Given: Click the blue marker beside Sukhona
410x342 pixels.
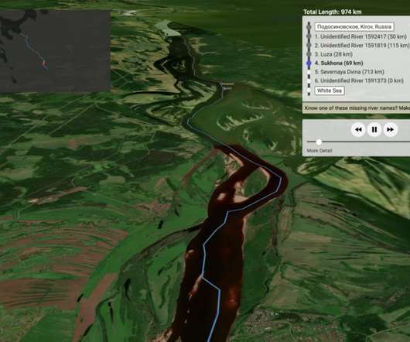Looking at the screenshot, I should [x=309, y=63].
